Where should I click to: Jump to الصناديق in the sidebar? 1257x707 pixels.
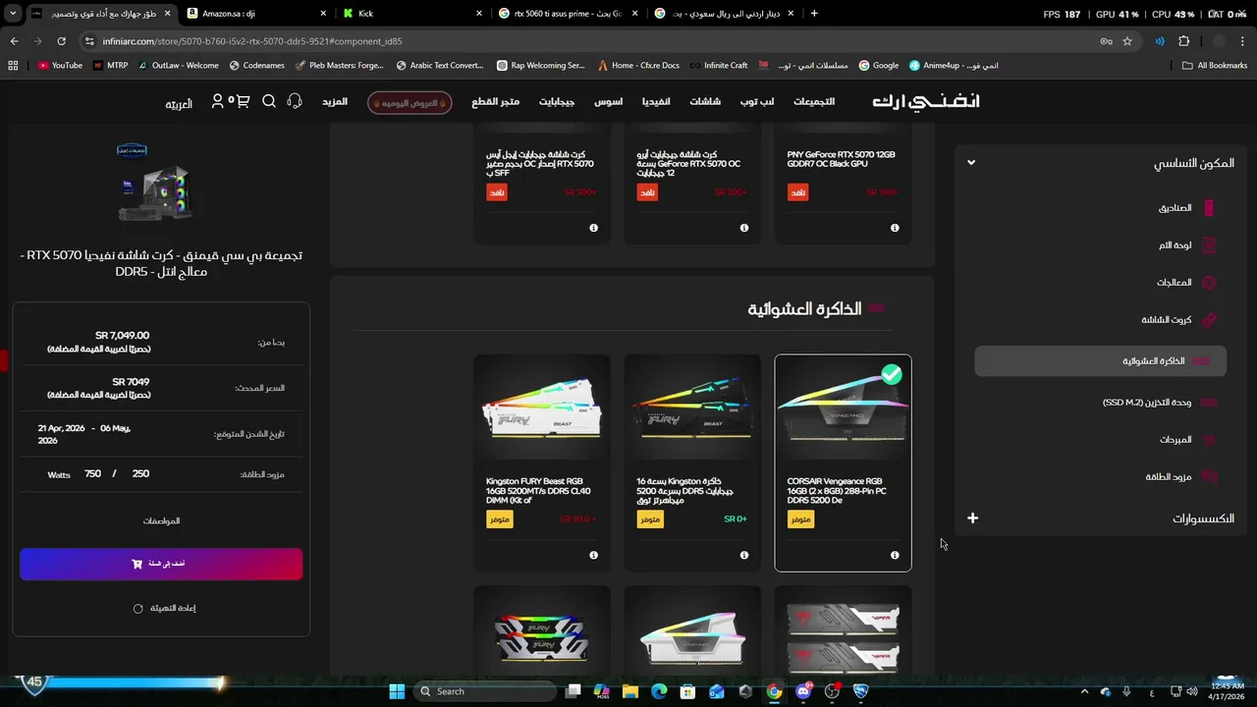pyautogui.click(x=1175, y=208)
